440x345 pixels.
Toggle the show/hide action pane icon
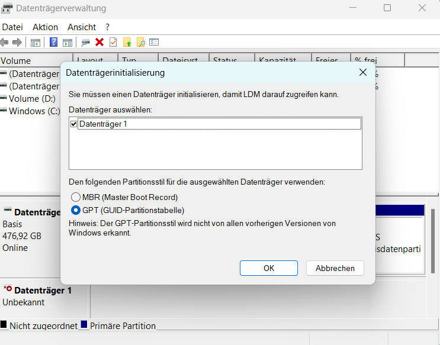coord(68,43)
